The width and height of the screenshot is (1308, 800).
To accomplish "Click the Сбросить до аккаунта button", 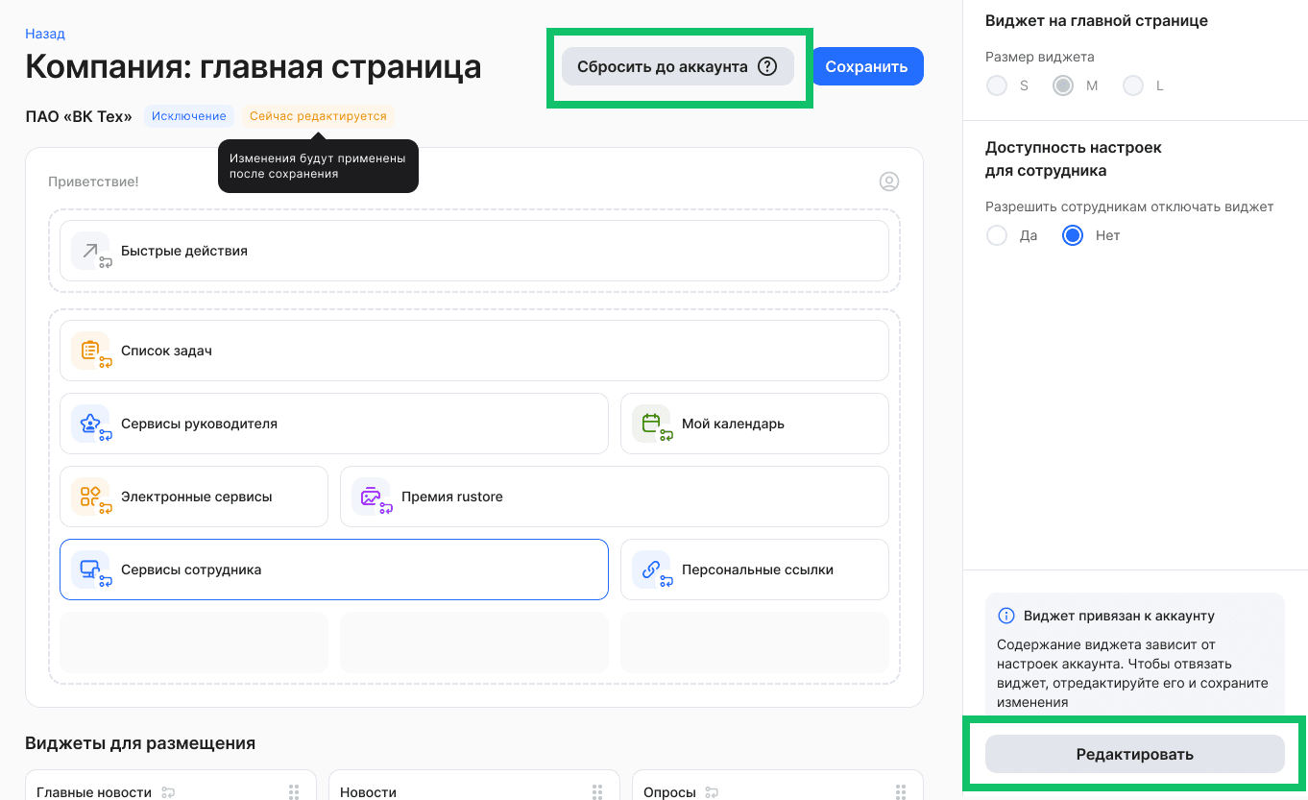I will (678, 67).
